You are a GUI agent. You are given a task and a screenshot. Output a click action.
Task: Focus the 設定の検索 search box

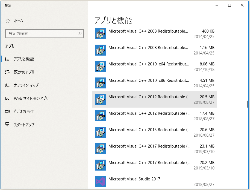(45, 34)
